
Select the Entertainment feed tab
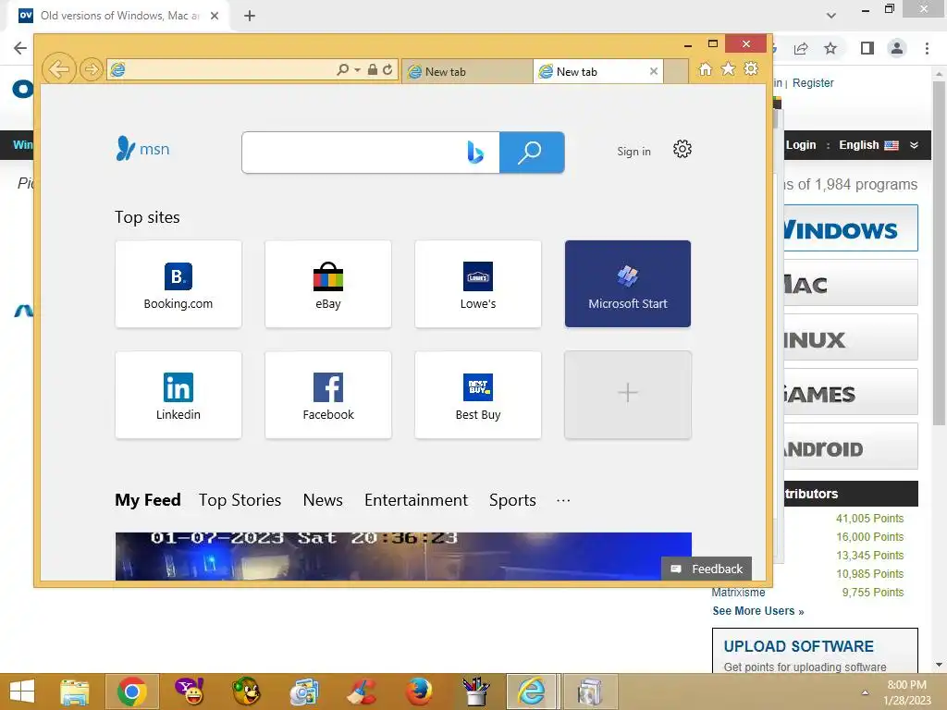point(415,500)
